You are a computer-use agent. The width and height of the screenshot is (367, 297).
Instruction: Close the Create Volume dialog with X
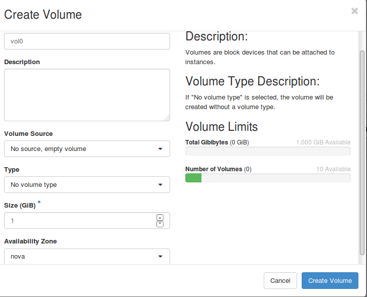(354, 11)
